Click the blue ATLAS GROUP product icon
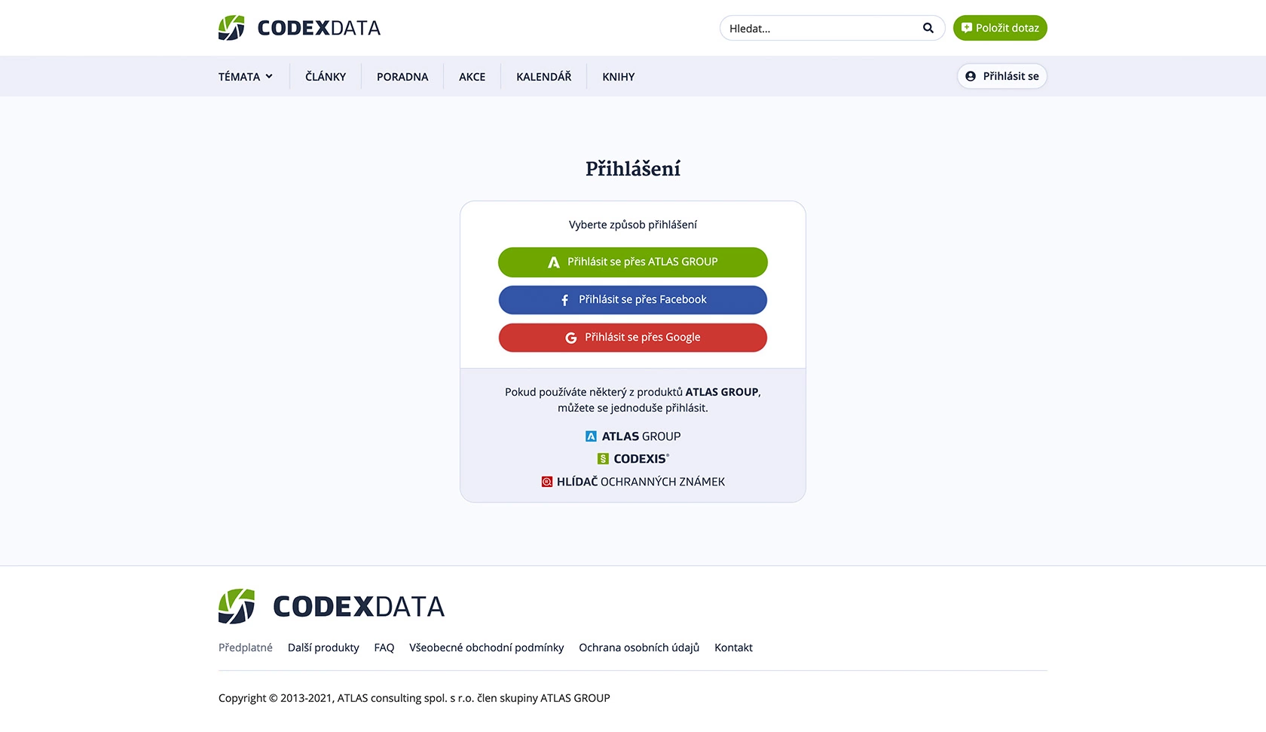The image size is (1266, 732). tap(591, 436)
